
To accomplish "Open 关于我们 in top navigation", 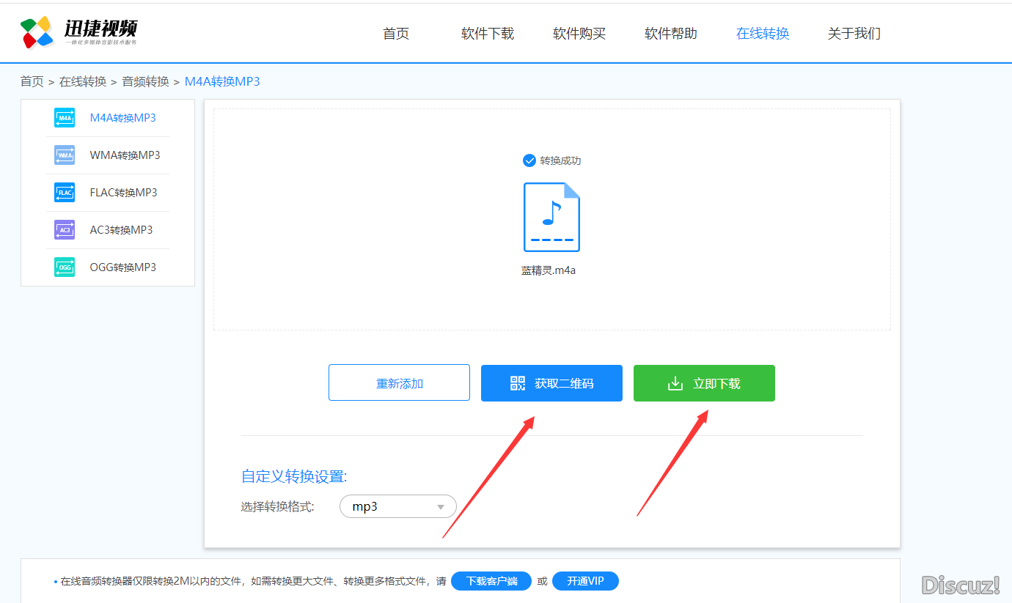I will tap(854, 33).
